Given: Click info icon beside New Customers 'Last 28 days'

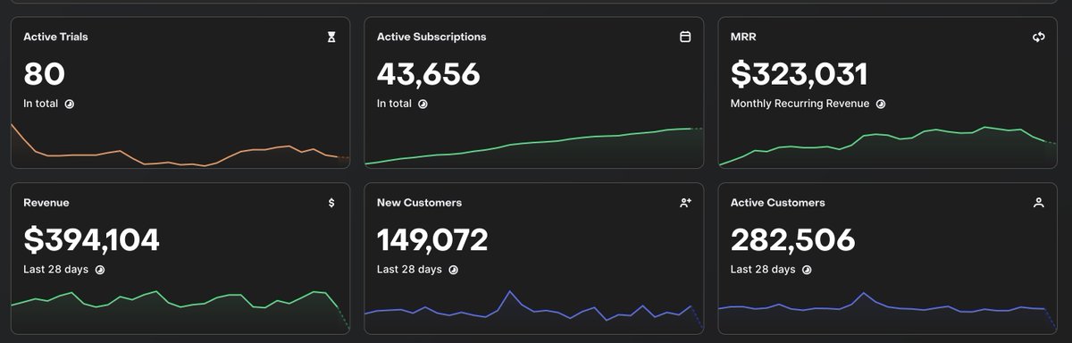Looking at the screenshot, I should (454, 269).
